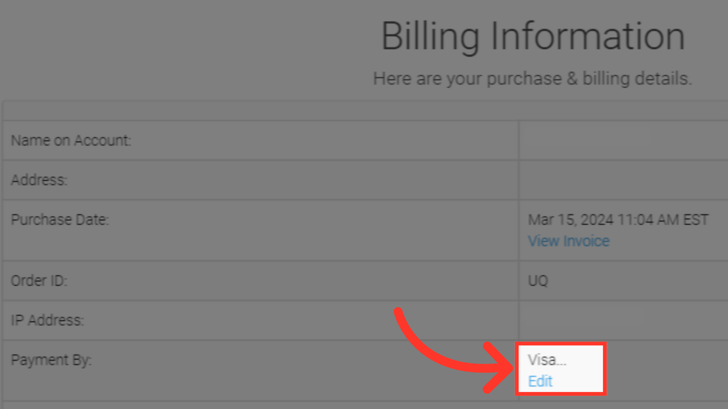The image size is (728, 409).
Task: Click the Payment By label
Action: [51, 360]
